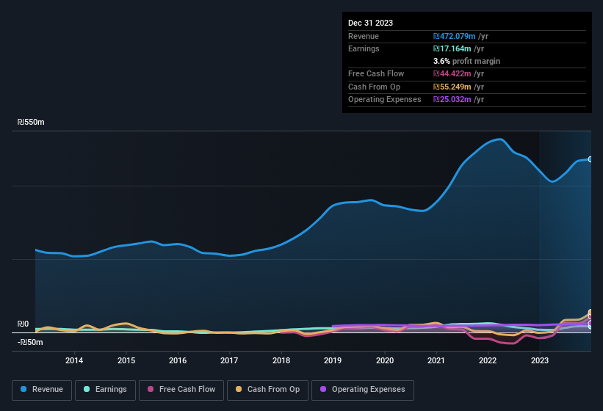
Task: Click the Revenue endpoint marker on chart
Action: [x=591, y=159]
